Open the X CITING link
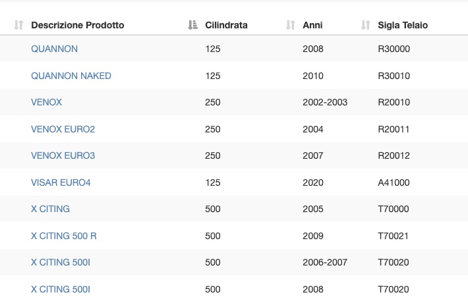 coord(51,209)
